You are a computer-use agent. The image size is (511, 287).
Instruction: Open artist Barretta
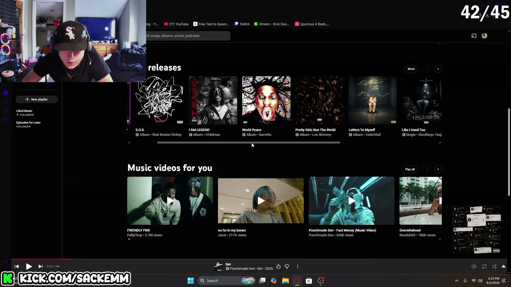click(x=265, y=135)
